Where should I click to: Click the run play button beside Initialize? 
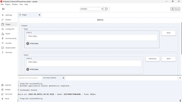pyautogui.click(x=107, y=9)
